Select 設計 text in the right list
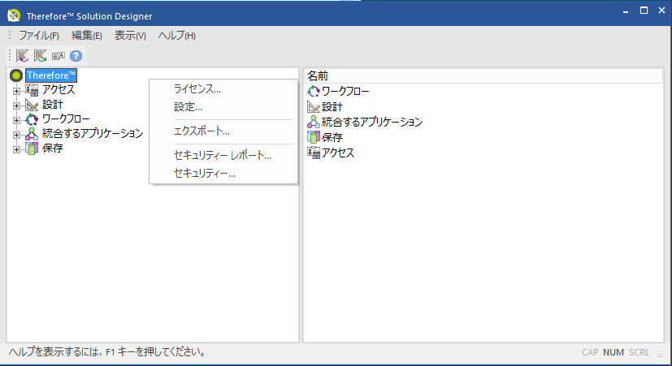 click(332, 106)
